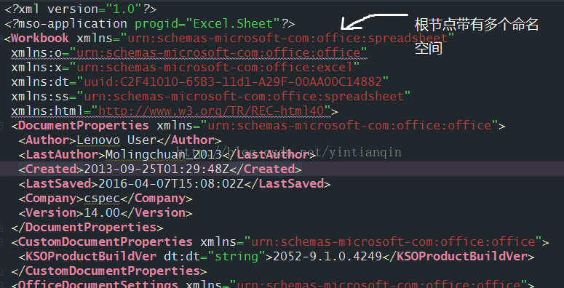Image resolution: width=564 pixels, height=288 pixels.
Task: Click the xmlns:ss attribute name
Action: tap(40, 96)
